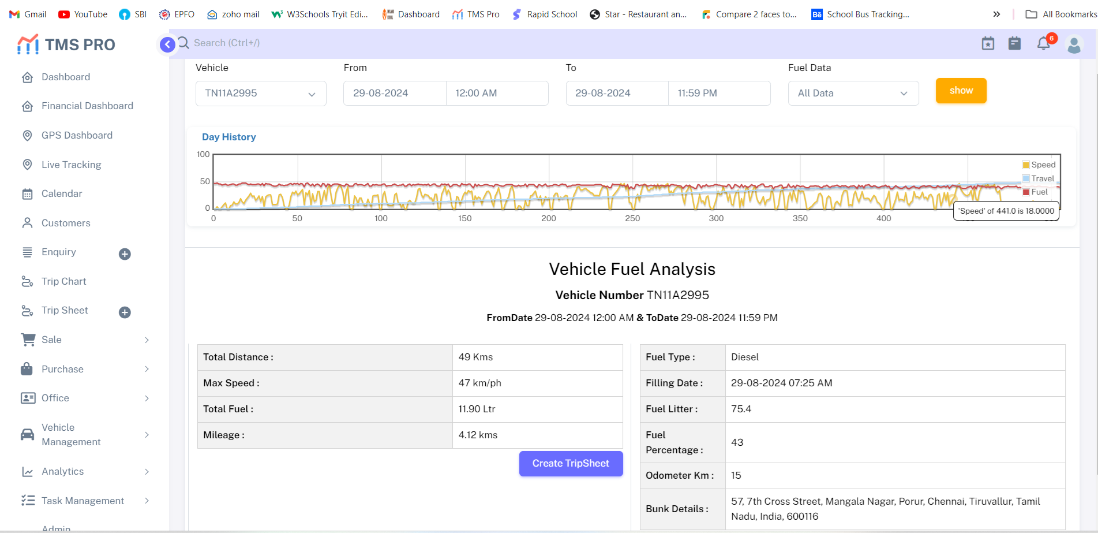The width and height of the screenshot is (1098, 533).
Task: Click the Enquiry list icon
Action: pyautogui.click(x=27, y=252)
